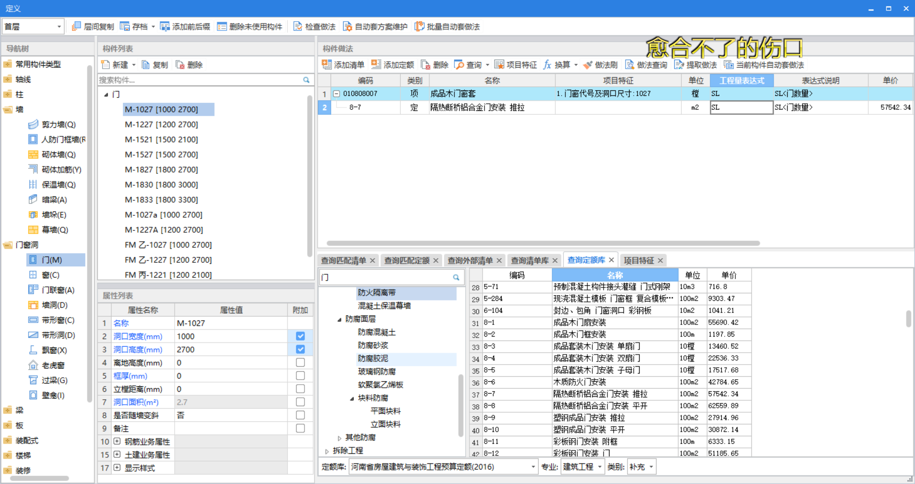Image resolution: width=915 pixels, height=484 pixels.
Task: Click search icon in 搜索构件 box
Action: click(x=307, y=80)
